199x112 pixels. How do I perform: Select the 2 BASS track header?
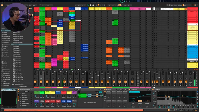coord(42,9)
